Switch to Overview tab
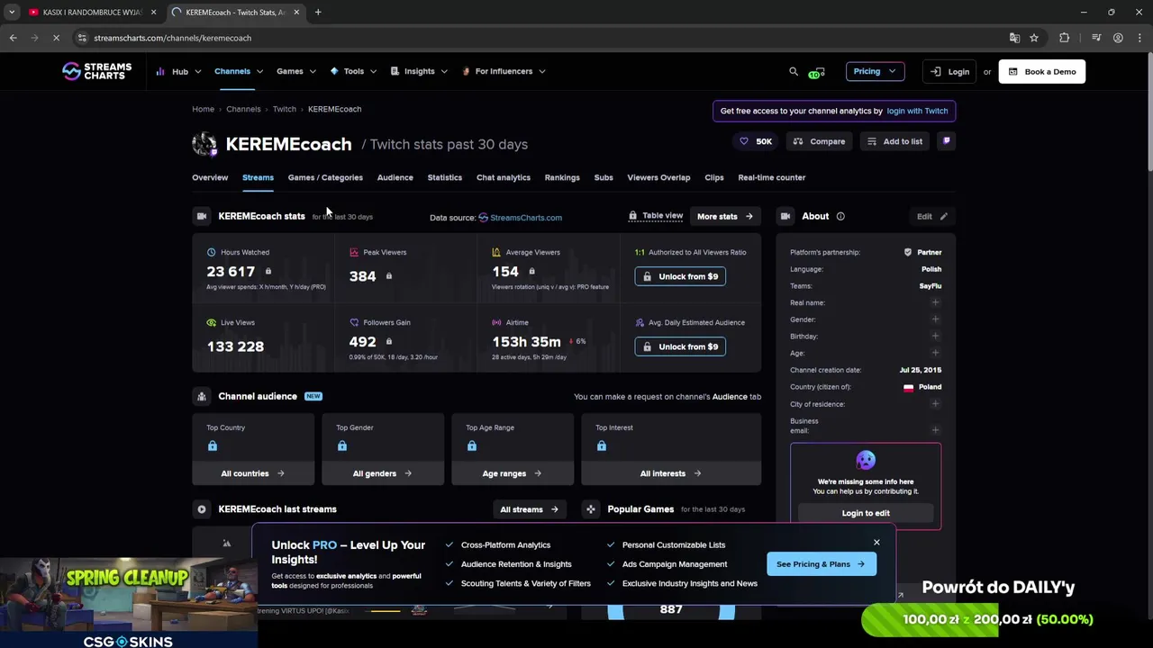Image resolution: width=1153 pixels, height=648 pixels. (x=210, y=177)
